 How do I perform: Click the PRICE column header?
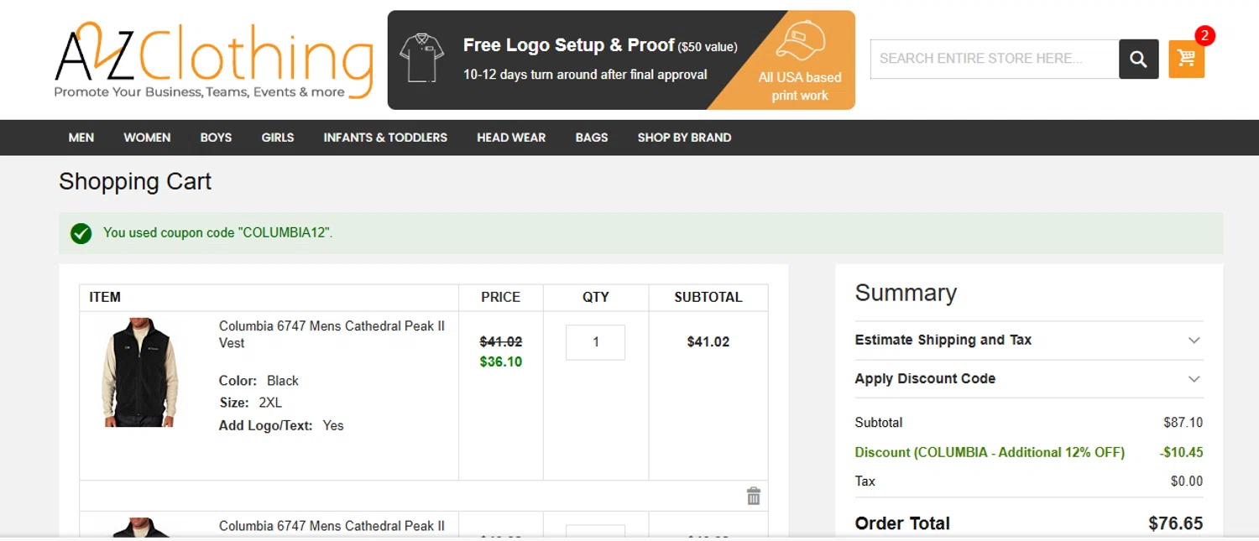click(500, 297)
